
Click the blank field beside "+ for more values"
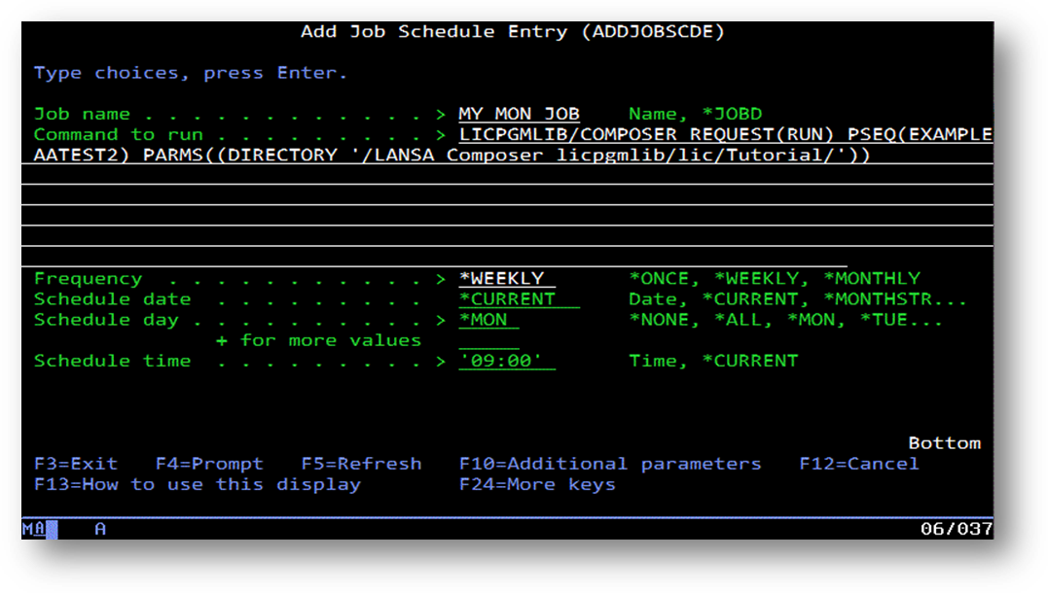[x=488, y=340]
